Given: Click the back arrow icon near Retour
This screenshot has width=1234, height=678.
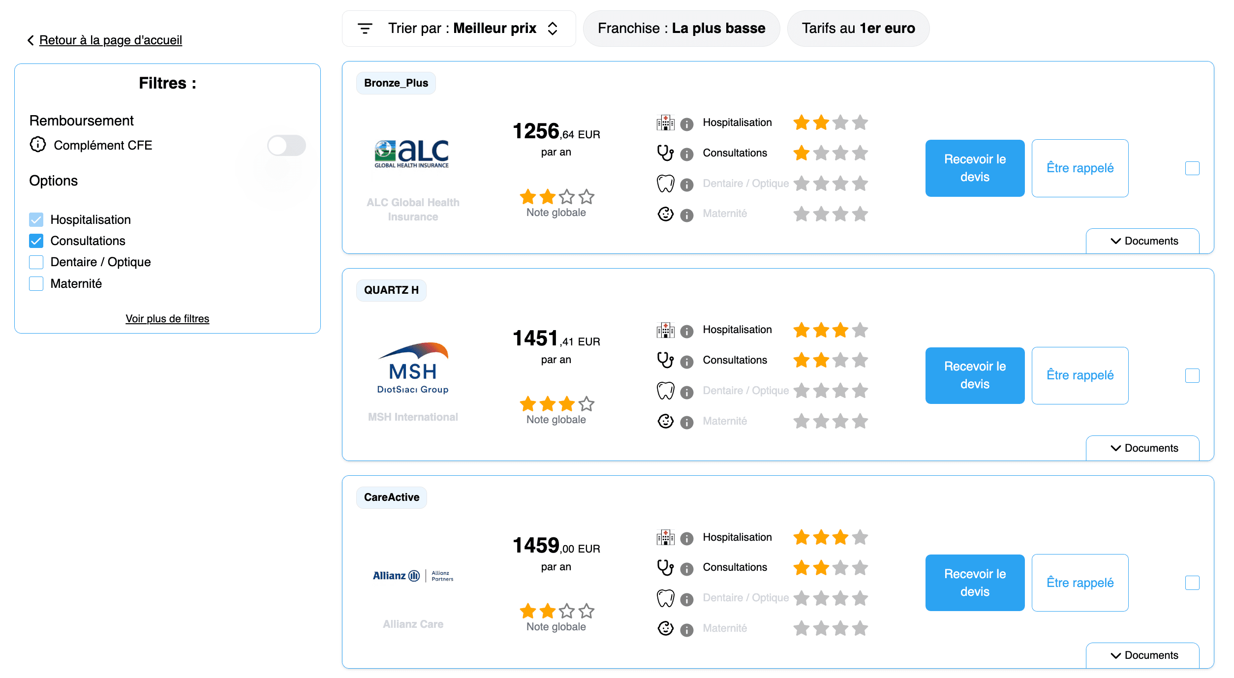Looking at the screenshot, I should (31, 40).
